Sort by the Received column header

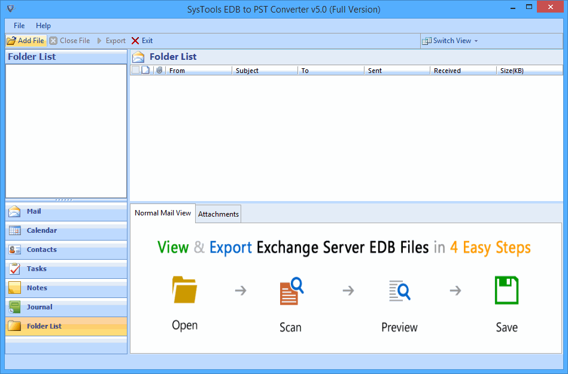(463, 70)
